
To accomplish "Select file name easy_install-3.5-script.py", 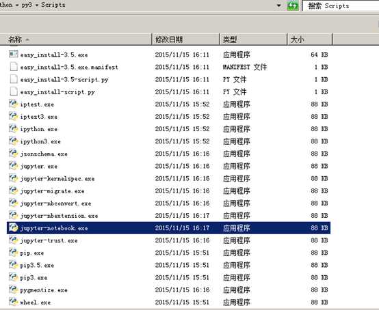I will 64,80.
